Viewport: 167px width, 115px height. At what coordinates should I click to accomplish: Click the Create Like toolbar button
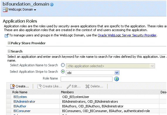click(50, 86)
